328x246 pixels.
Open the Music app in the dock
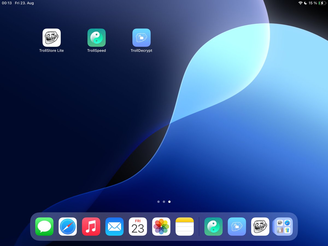click(x=91, y=227)
